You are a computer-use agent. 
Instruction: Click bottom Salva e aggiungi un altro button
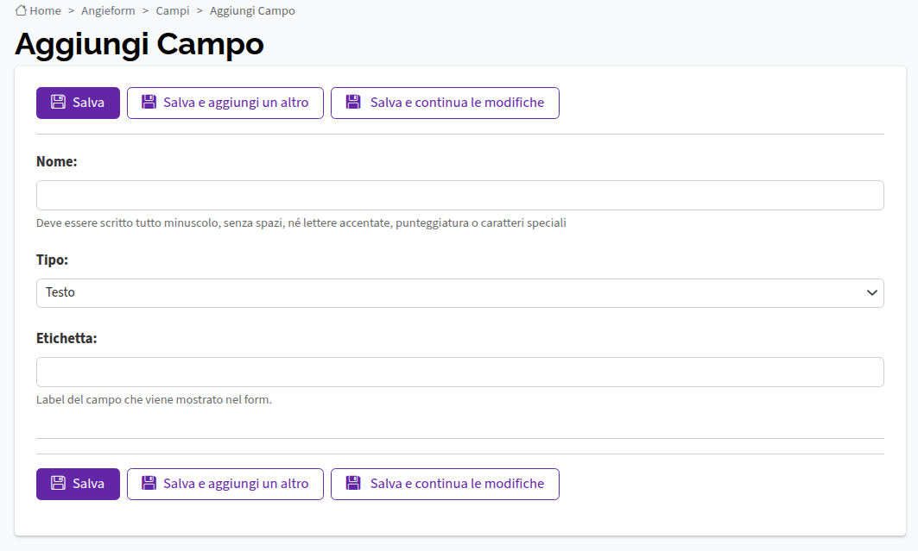pyautogui.click(x=225, y=484)
